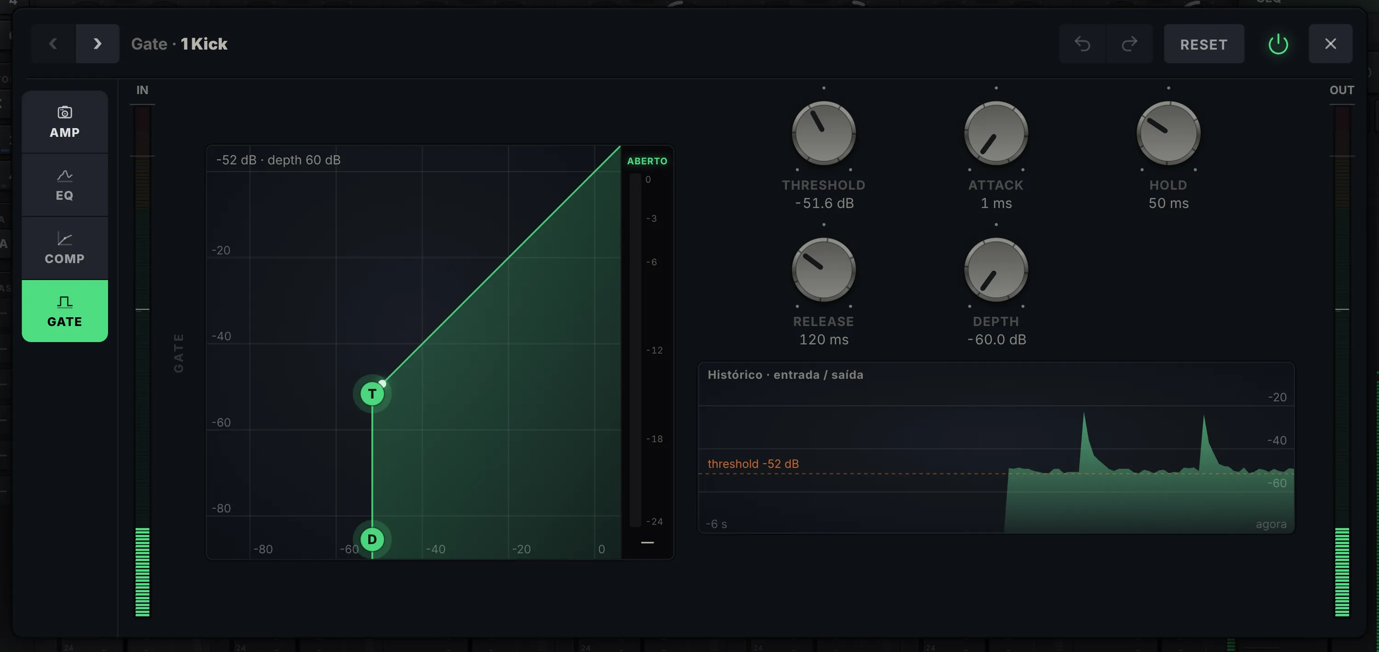This screenshot has height=652, width=1379.
Task: Click the OUT level meter
Action: [x=1341, y=360]
